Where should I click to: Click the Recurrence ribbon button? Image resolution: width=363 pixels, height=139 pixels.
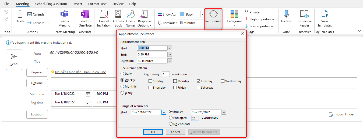click(x=213, y=19)
